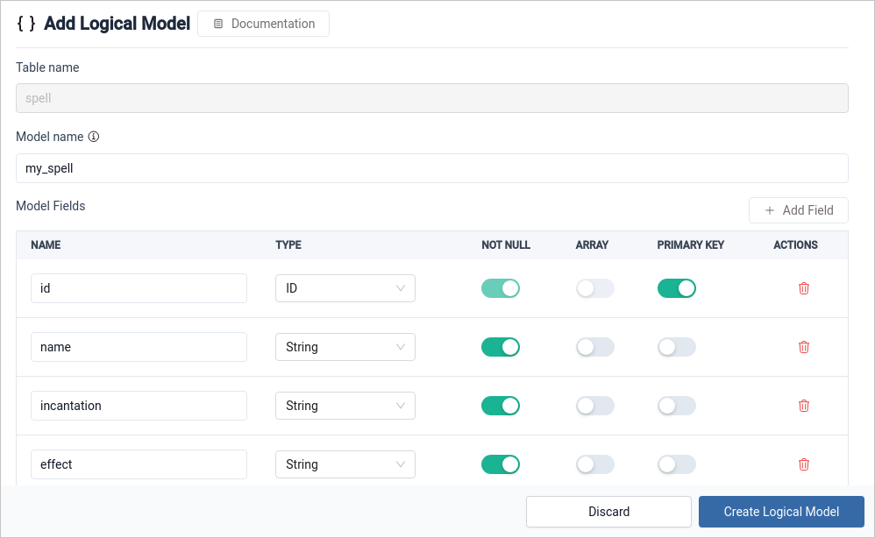Click the Model name input field

(431, 168)
